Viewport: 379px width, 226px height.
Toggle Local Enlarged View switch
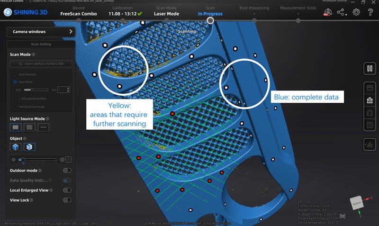pyautogui.click(x=67, y=190)
